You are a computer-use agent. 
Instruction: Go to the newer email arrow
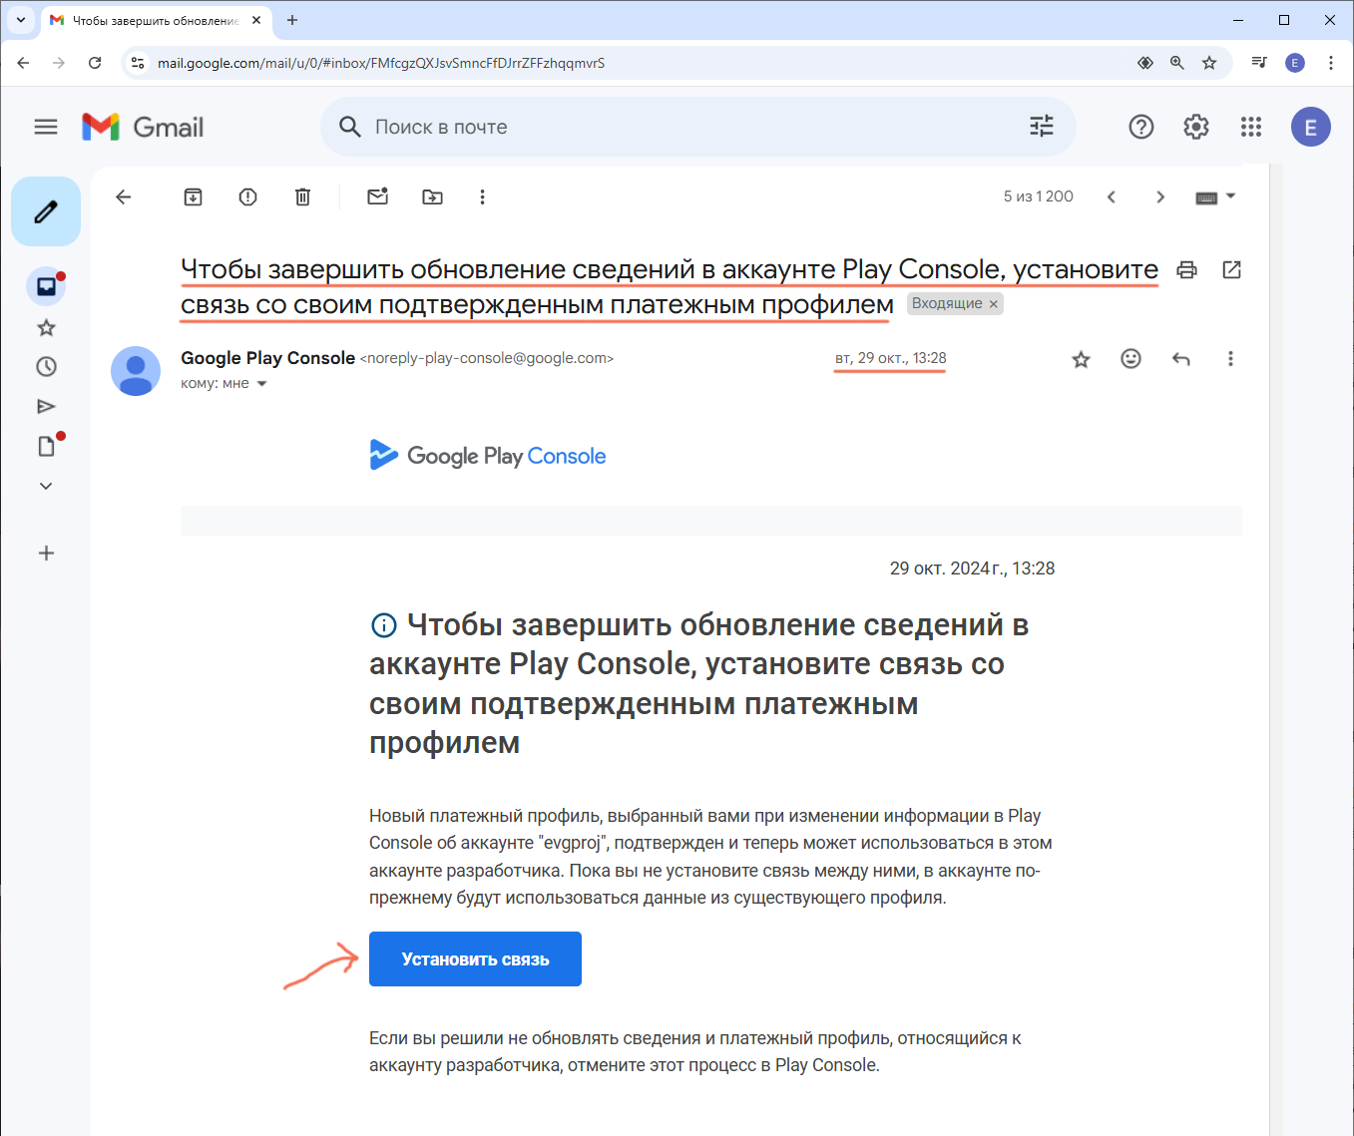(1112, 196)
